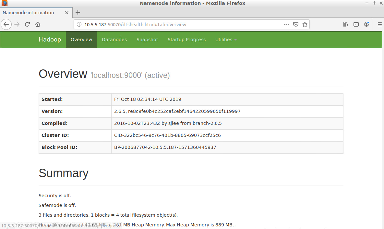This screenshot has height=229, width=384.
Task: Click the Cluster ID value
Action: click(167, 136)
